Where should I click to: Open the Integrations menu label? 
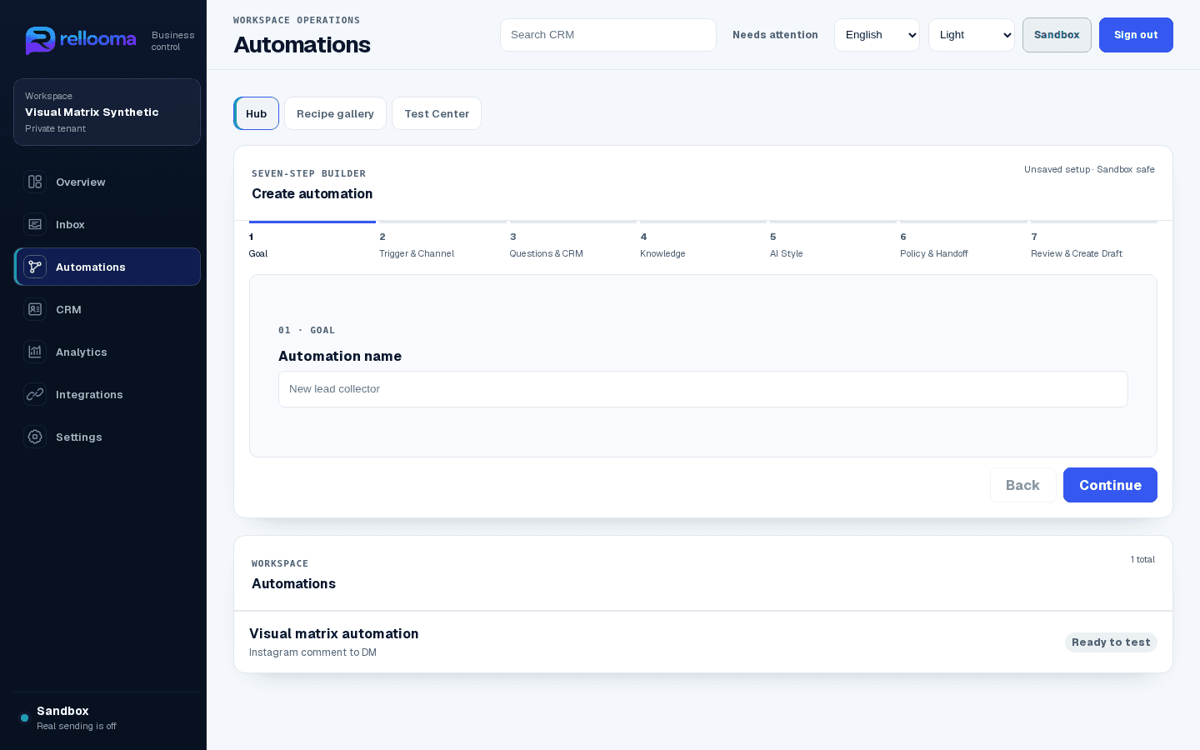coord(89,395)
